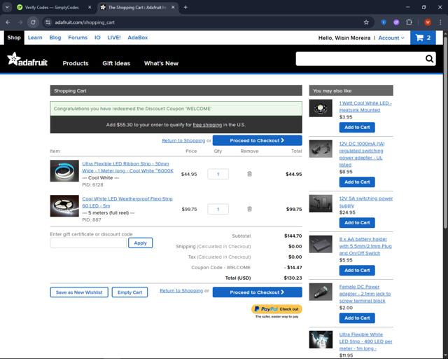The height and width of the screenshot is (359, 448).
Task: Focus the gift certificate or discount code field
Action: pyautogui.click(x=88, y=243)
